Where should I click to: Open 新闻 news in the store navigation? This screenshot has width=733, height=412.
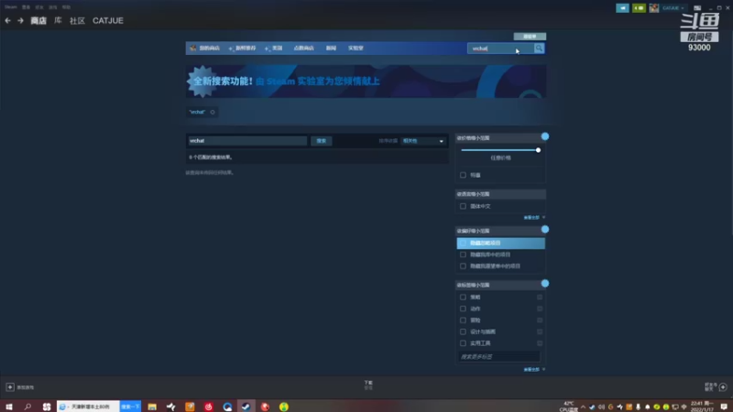coord(331,49)
